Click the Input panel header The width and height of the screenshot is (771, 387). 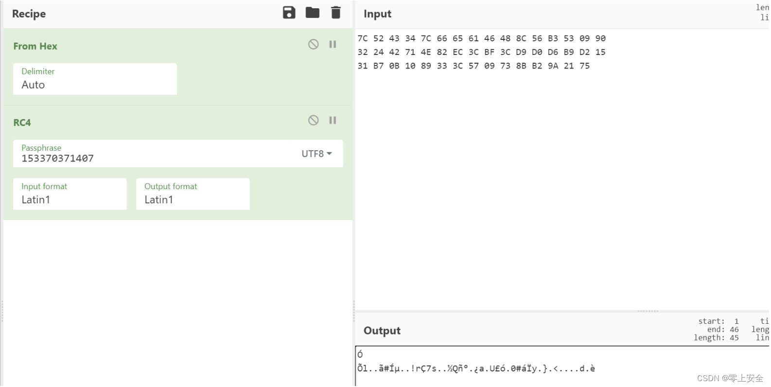(x=377, y=14)
